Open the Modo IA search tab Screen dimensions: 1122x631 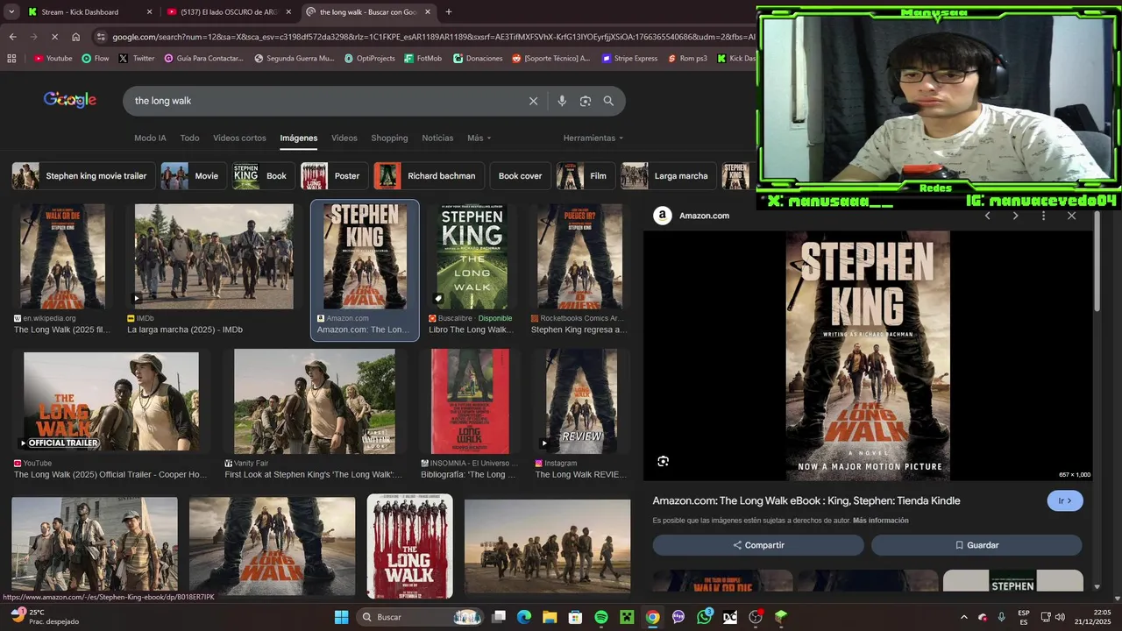click(150, 138)
